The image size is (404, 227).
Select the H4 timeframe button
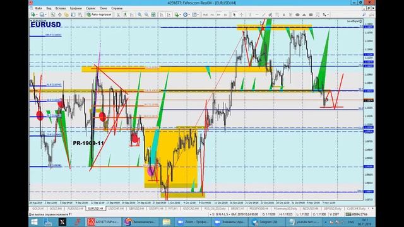point(219,15)
